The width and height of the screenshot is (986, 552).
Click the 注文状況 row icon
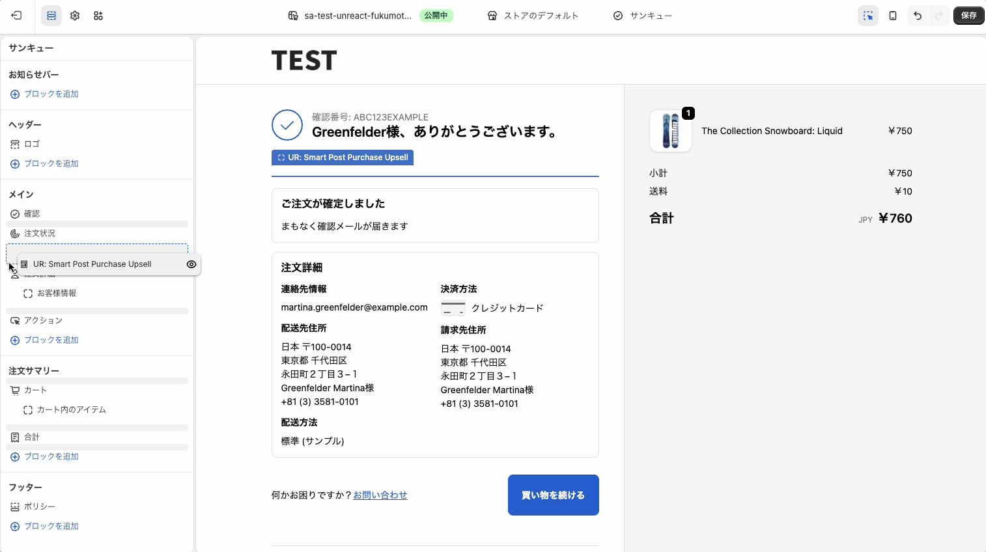point(15,234)
